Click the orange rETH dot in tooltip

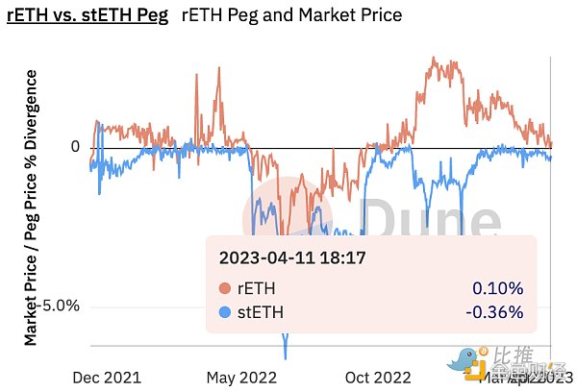click(x=227, y=288)
